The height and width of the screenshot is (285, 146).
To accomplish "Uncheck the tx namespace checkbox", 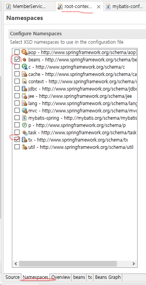I will pyautogui.click(x=17, y=139).
